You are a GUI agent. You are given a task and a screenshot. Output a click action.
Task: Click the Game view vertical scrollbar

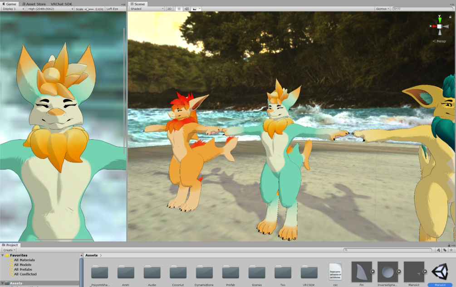(124, 91)
